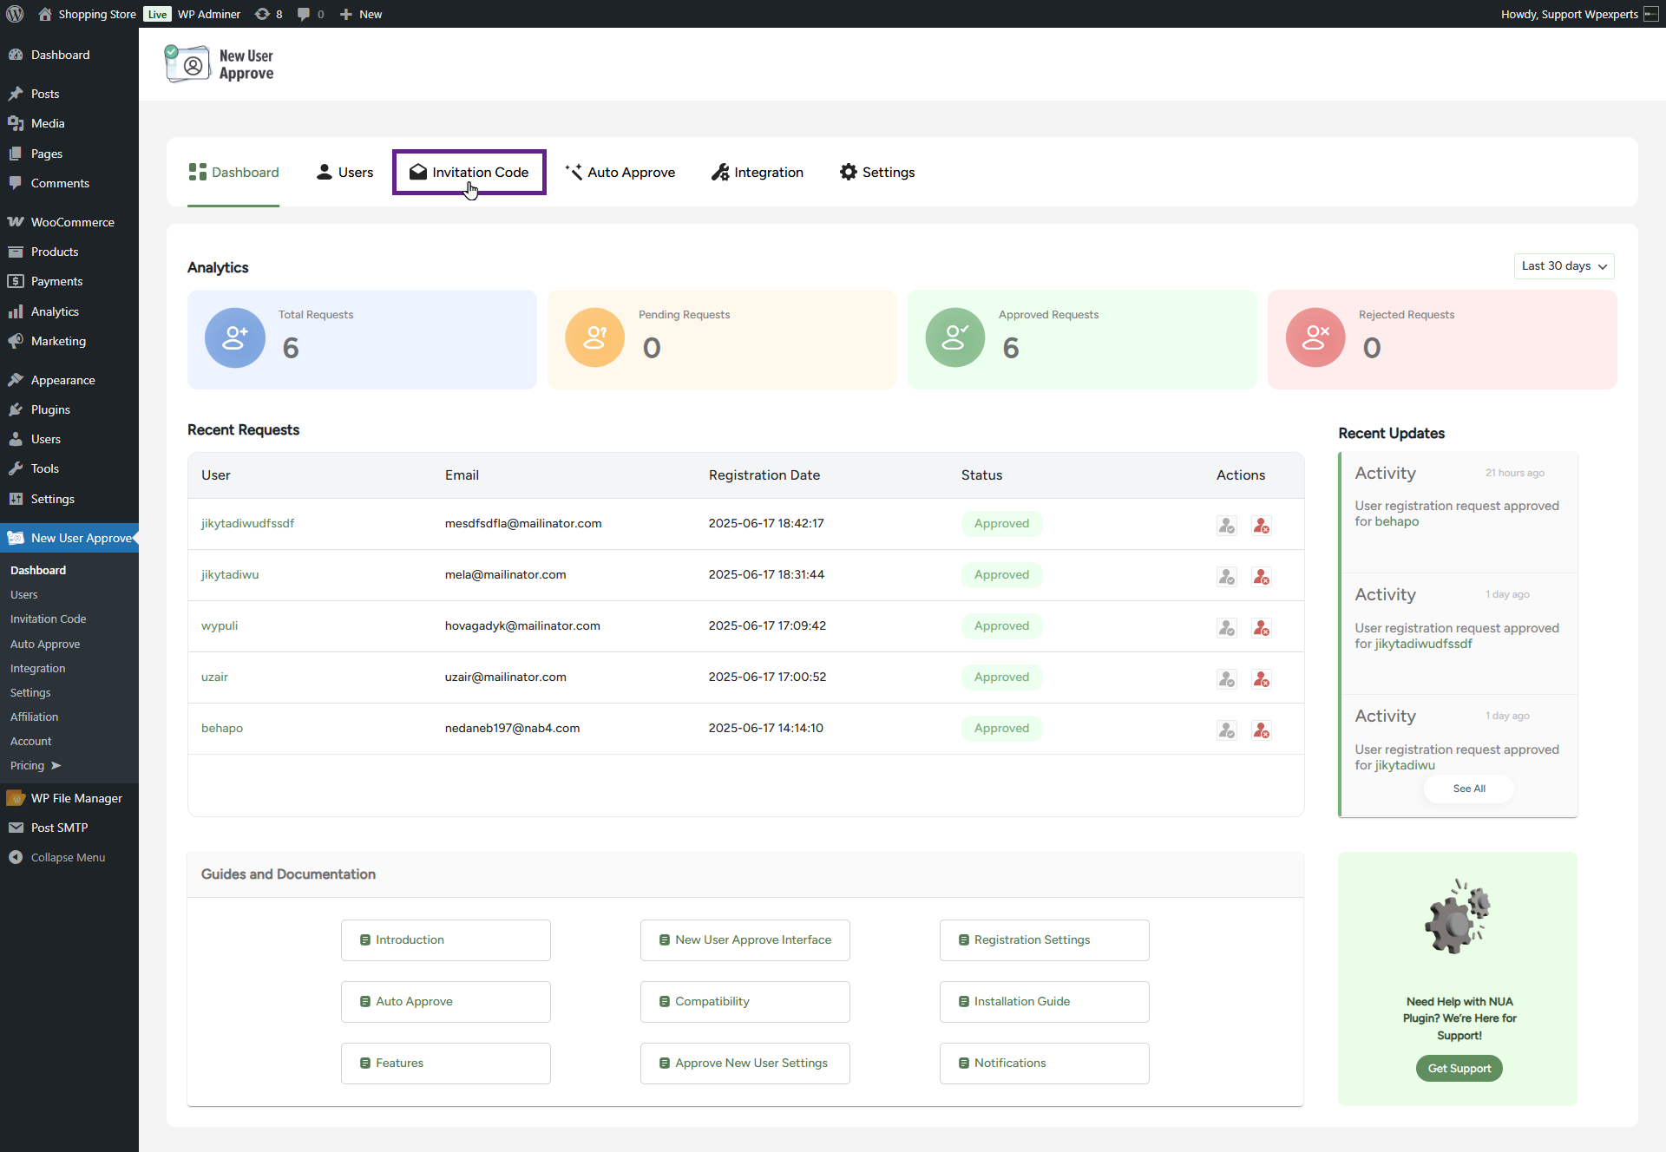Click New button in admin bar
The image size is (1666, 1152).
[x=361, y=14]
